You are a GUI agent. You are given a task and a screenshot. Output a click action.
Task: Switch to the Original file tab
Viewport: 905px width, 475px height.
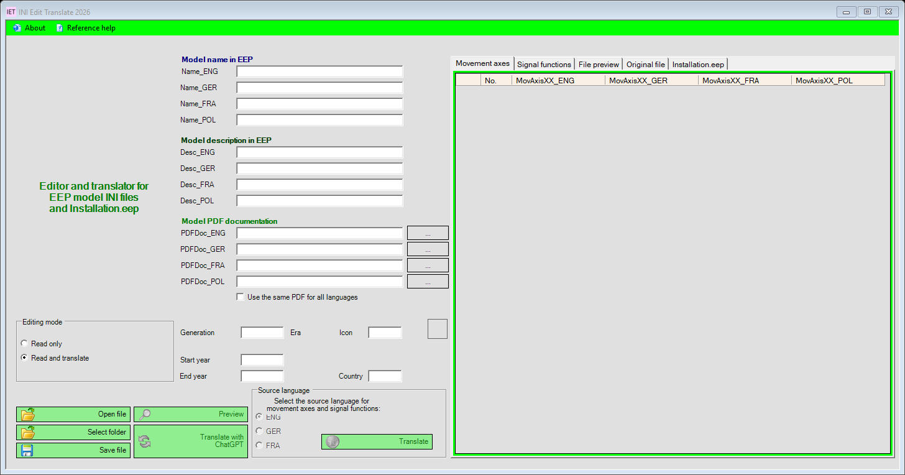[x=645, y=64]
